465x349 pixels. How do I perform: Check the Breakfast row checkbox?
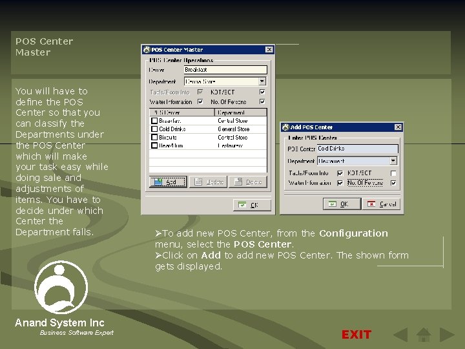tap(154, 121)
